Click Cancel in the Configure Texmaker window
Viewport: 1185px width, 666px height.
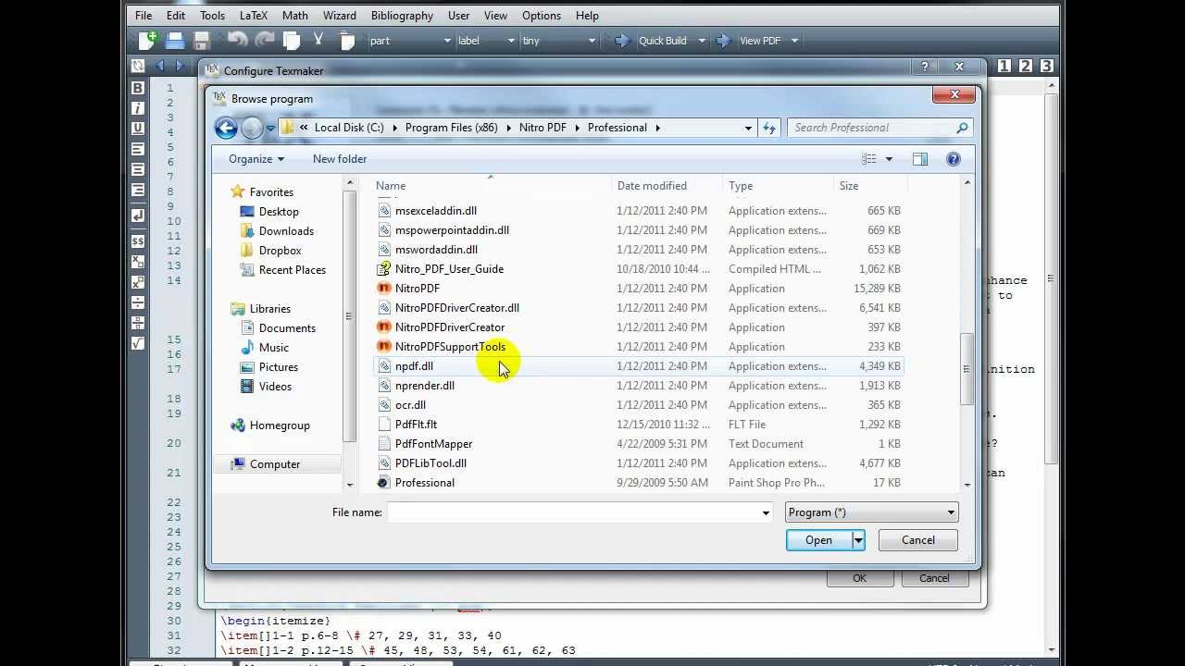(934, 578)
